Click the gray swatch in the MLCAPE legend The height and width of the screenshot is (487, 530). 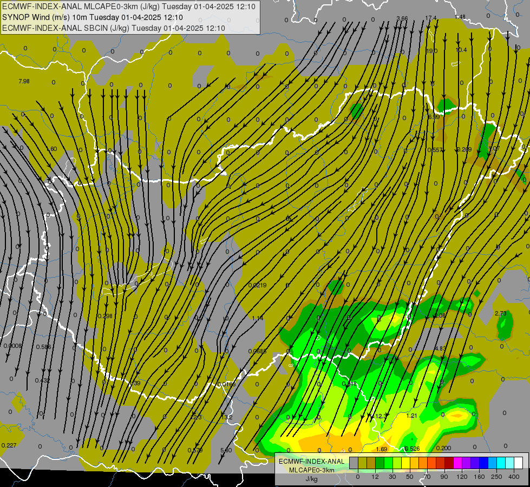point(354,463)
